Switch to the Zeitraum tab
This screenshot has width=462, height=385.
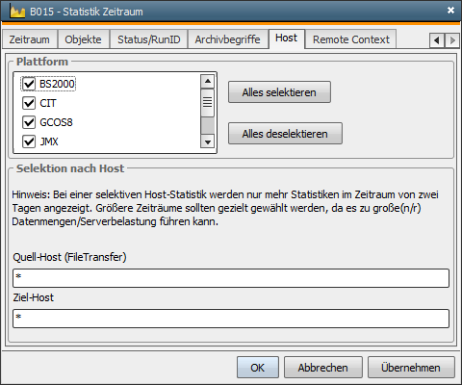pyautogui.click(x=30, y=39)
